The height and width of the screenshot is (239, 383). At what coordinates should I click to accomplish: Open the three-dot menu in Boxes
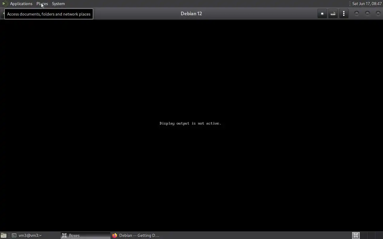coord(344,13)
